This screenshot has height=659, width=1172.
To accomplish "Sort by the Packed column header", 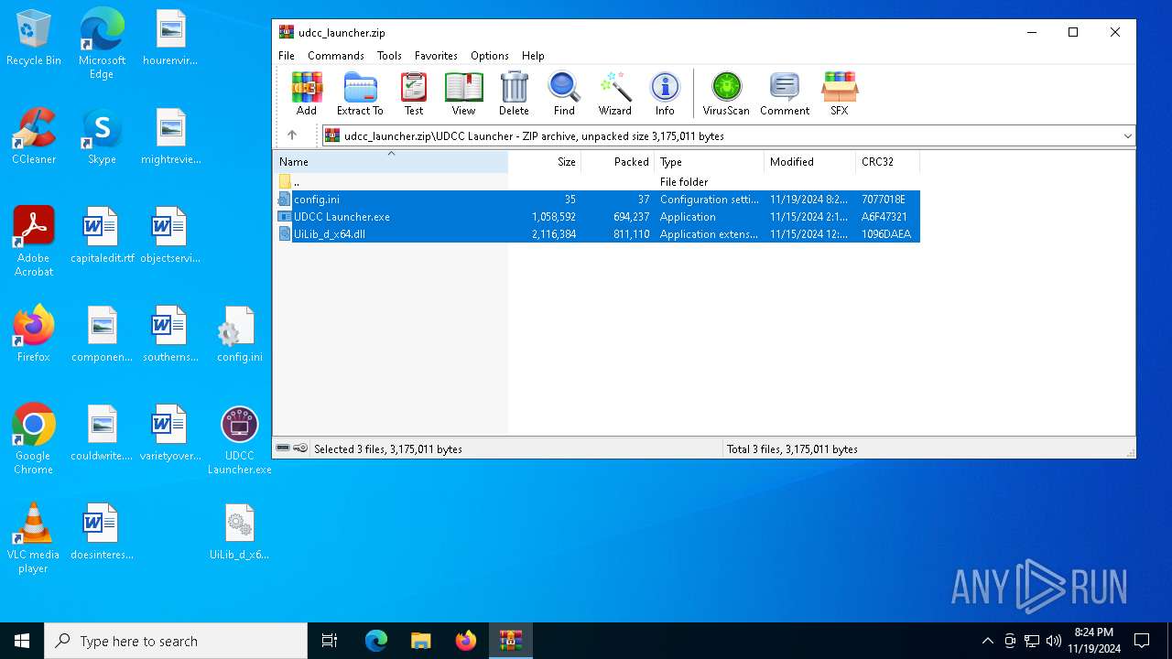I will coord(618,162).
